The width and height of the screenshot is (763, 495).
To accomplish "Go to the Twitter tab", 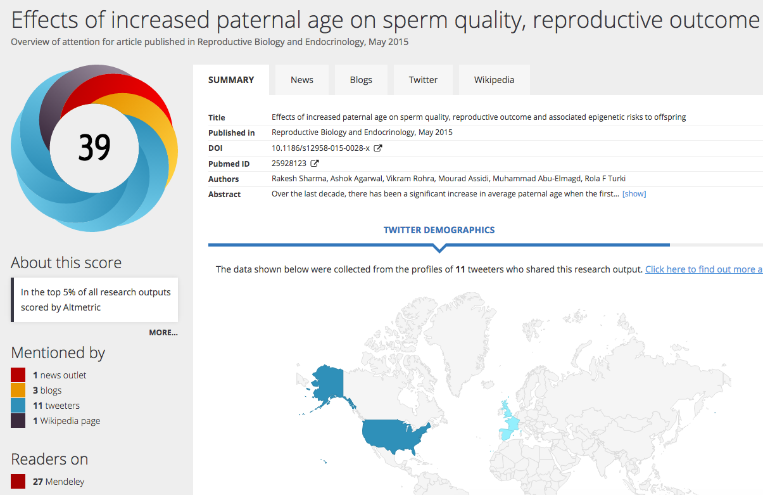I will pos(423,80).
